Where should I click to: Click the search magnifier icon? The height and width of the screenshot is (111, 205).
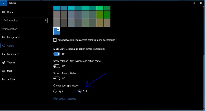[46, 20]
